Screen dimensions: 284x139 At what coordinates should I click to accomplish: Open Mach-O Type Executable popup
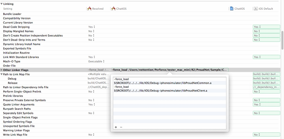tap(96, 61)
